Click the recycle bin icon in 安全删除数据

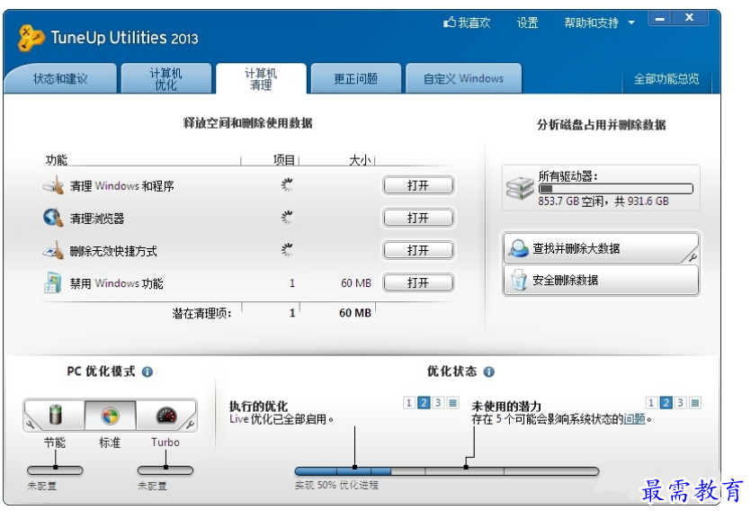pos(519,280)
